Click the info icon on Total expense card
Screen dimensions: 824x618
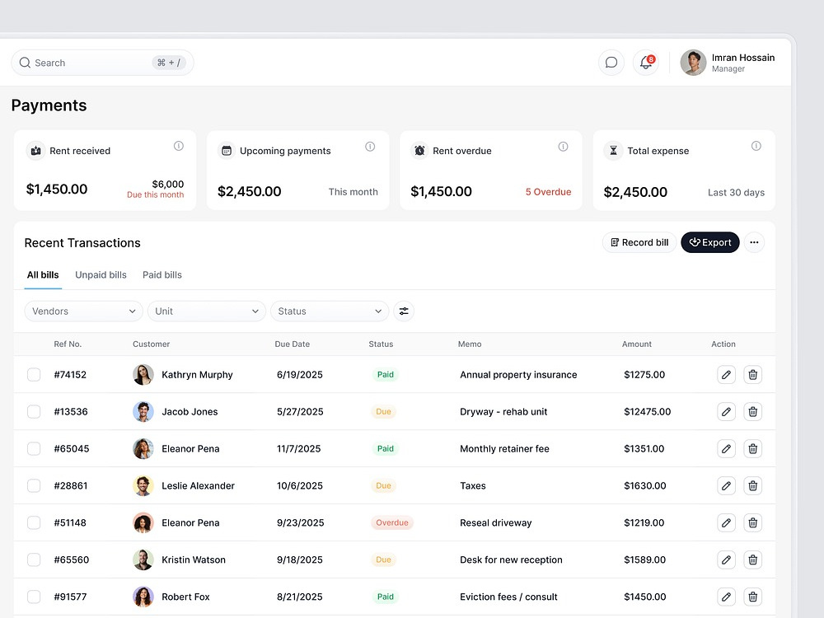click(x=756, y=146)
